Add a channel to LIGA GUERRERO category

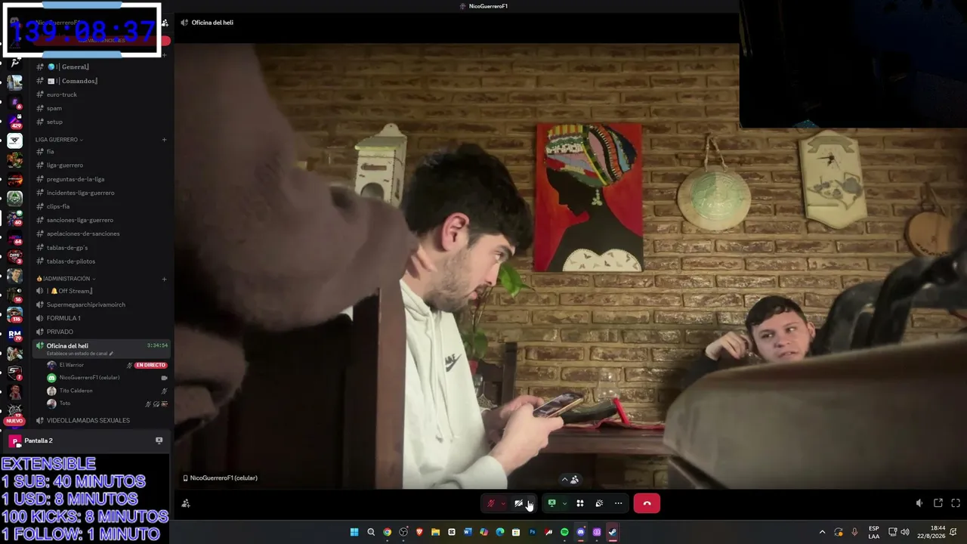164,140
